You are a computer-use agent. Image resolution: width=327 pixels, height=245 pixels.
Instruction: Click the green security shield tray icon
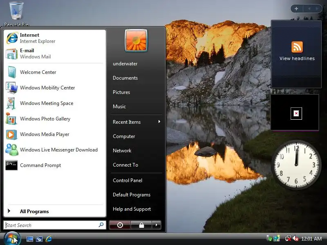269,238
